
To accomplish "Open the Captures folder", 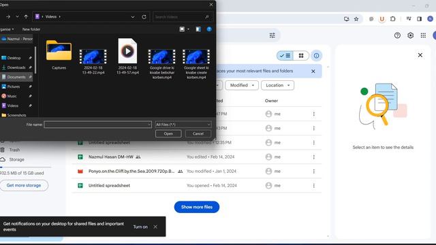I will point(59,54).
